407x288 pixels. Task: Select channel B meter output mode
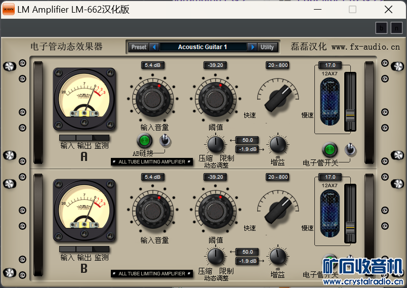pyautogui.click(x=84, y=250)
